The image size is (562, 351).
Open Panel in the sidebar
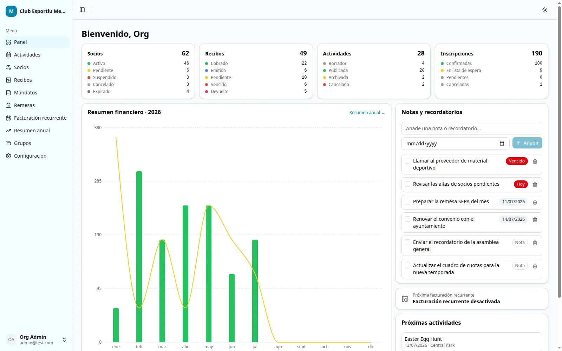[x=37, y=42]
